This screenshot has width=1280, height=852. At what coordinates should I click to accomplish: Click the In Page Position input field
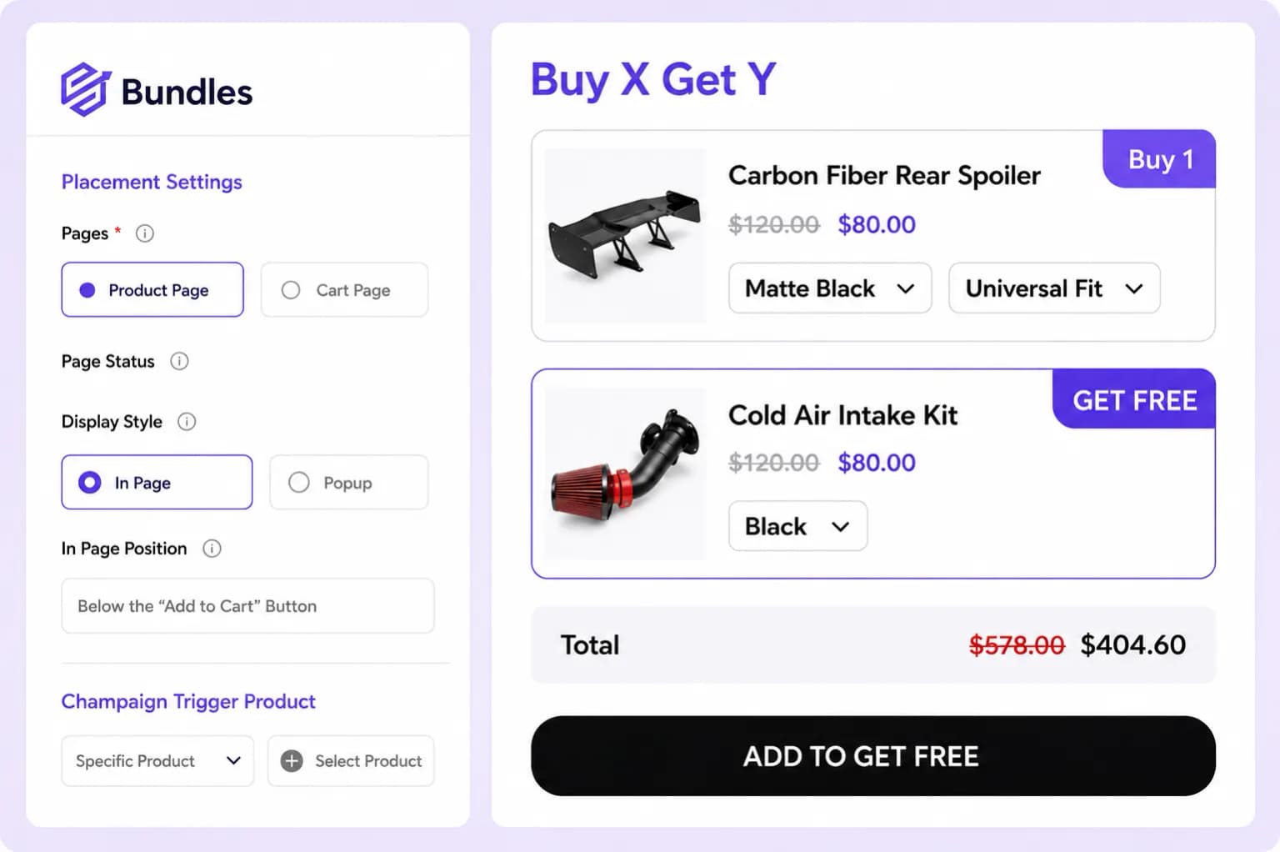[x=247, y=606]
